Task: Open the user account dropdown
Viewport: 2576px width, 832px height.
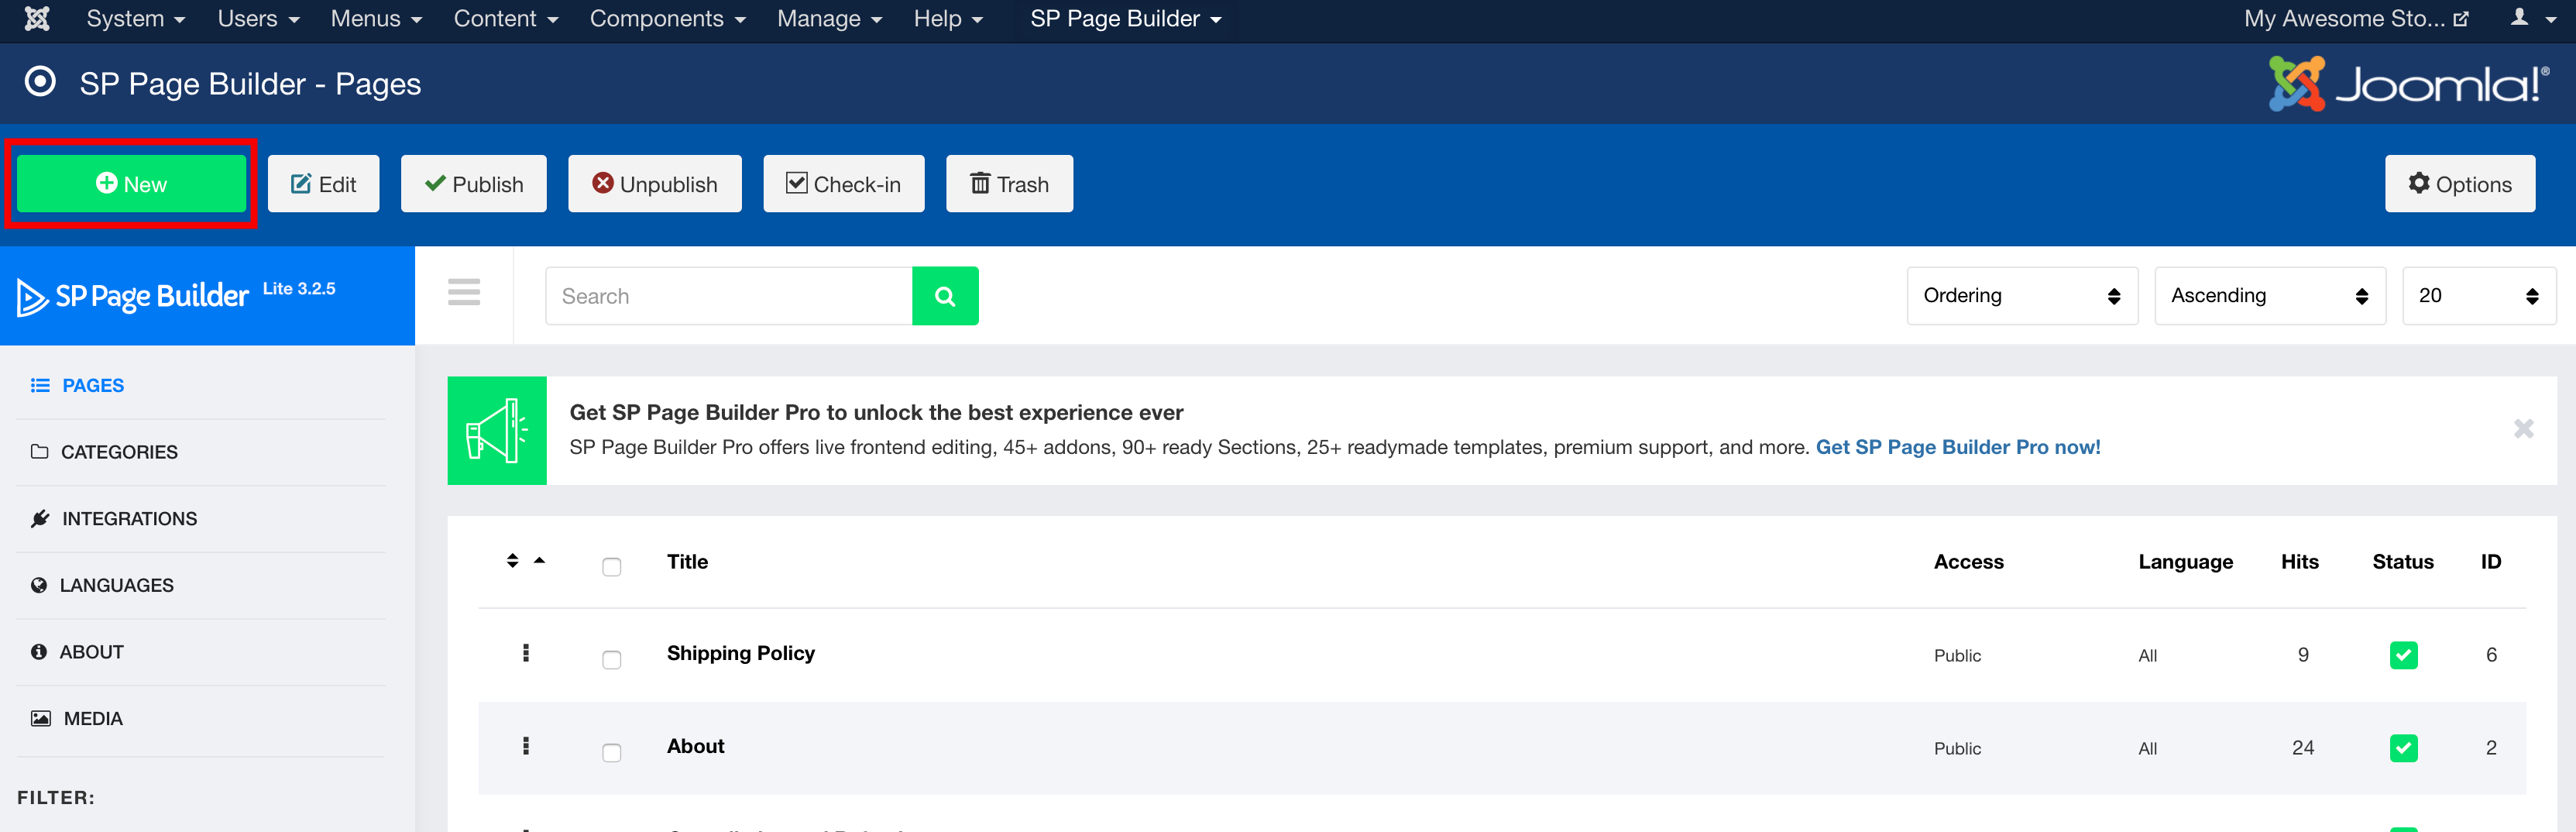Action: click(x=2533, y=18)
